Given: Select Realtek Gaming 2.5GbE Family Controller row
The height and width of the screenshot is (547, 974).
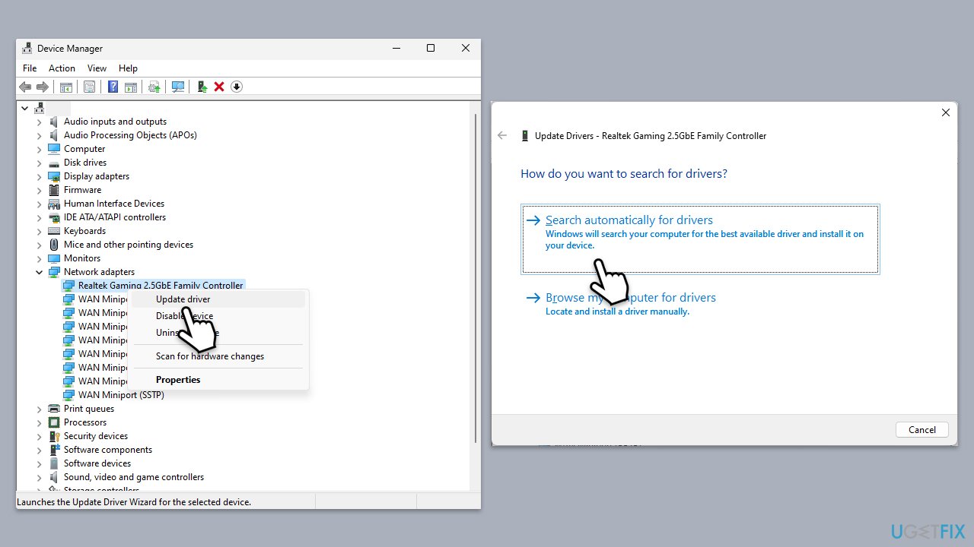Looking at the screenshot, I should pos(161,286).
